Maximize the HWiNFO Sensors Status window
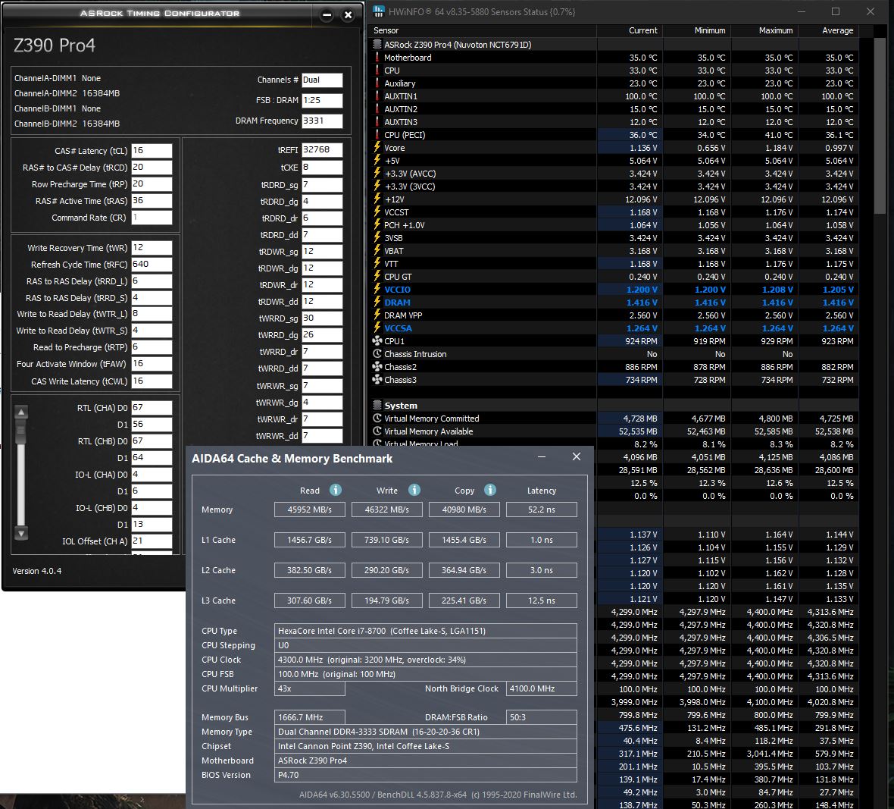The height and width of the screenshot is (809, 894). (x=835, y=11)
